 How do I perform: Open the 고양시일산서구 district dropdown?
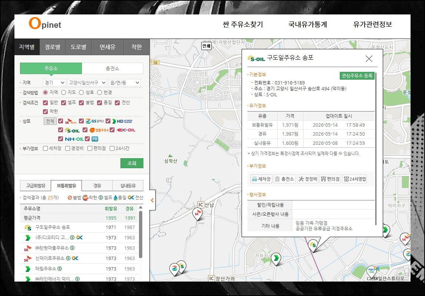[87, 83]
